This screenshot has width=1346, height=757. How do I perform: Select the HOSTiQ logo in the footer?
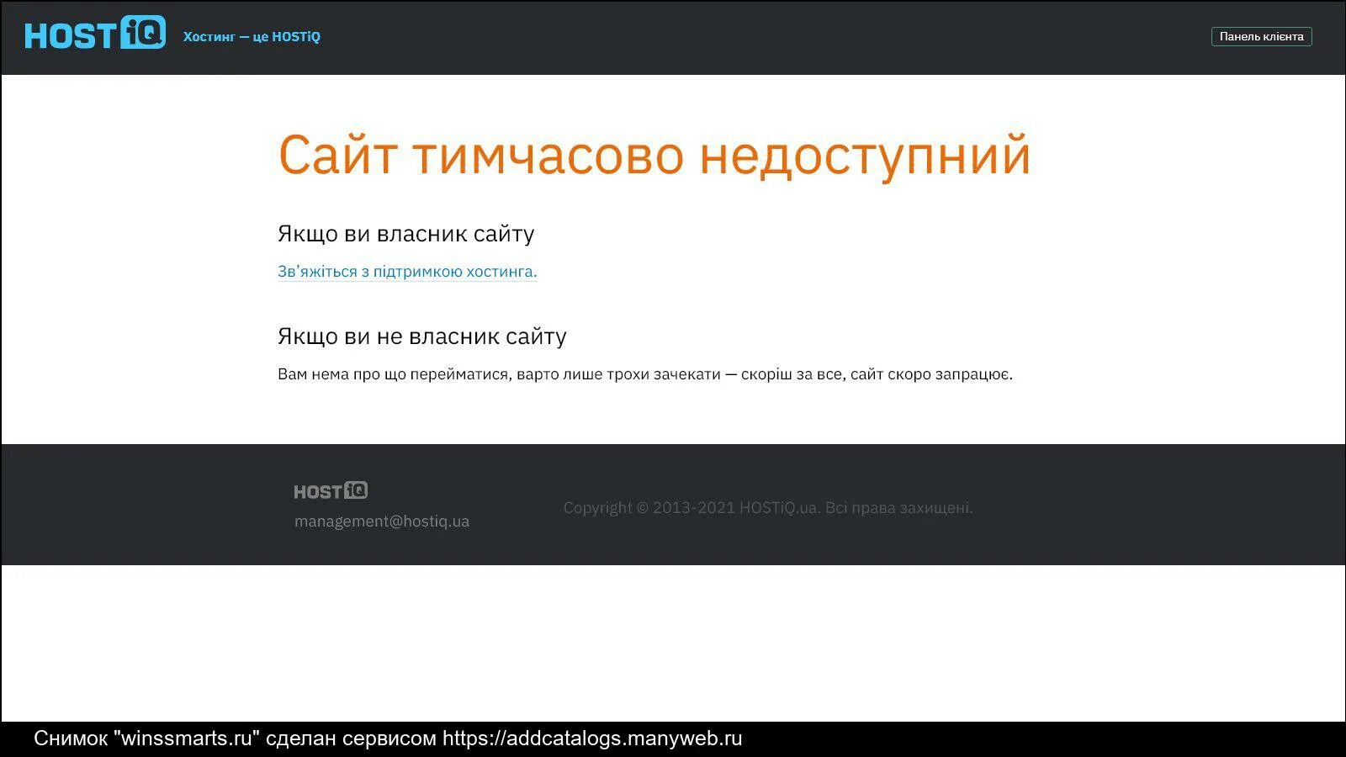pyautogui.click(x=330, y=490)
